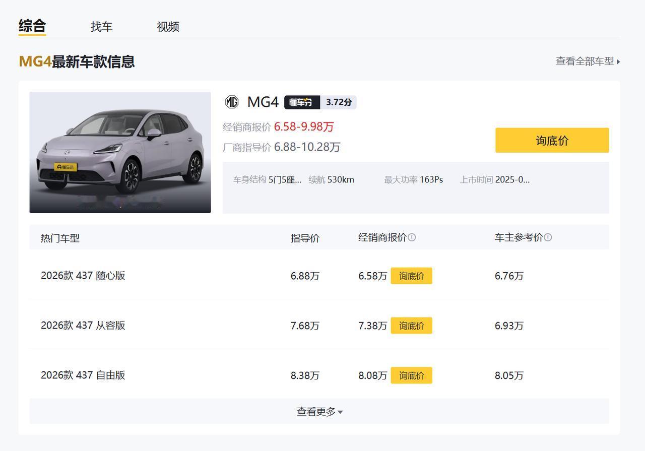
Task: Click the 懂车分 rating badge
Action: (302, 102)
